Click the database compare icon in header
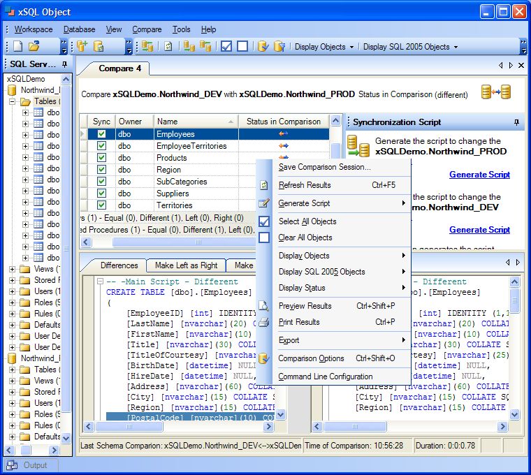The width and height of the screenshot is (531, 475). (495, 93)
